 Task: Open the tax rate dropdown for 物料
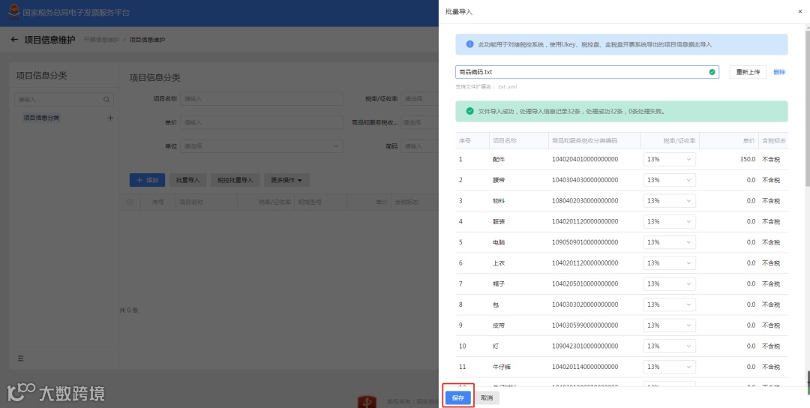tap(670, 200)
